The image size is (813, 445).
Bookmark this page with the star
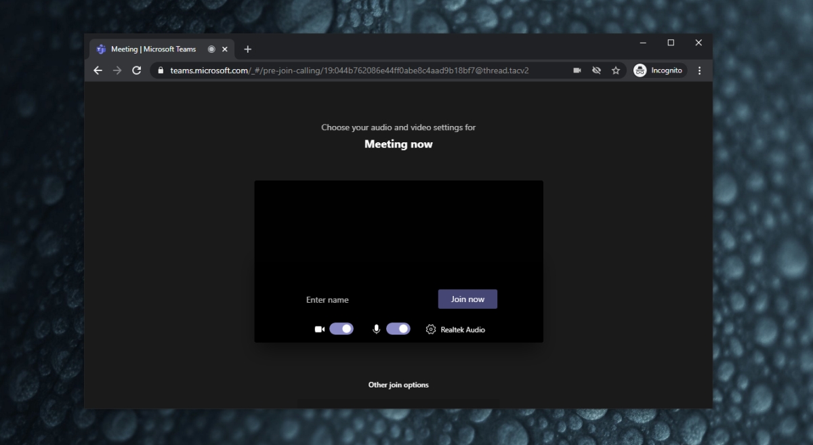(616, 70)
